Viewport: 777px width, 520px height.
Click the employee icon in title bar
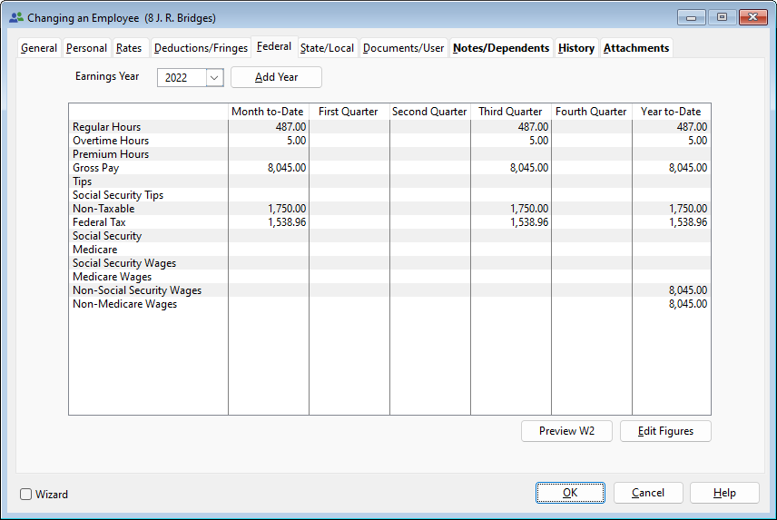[x=16, y=17]
